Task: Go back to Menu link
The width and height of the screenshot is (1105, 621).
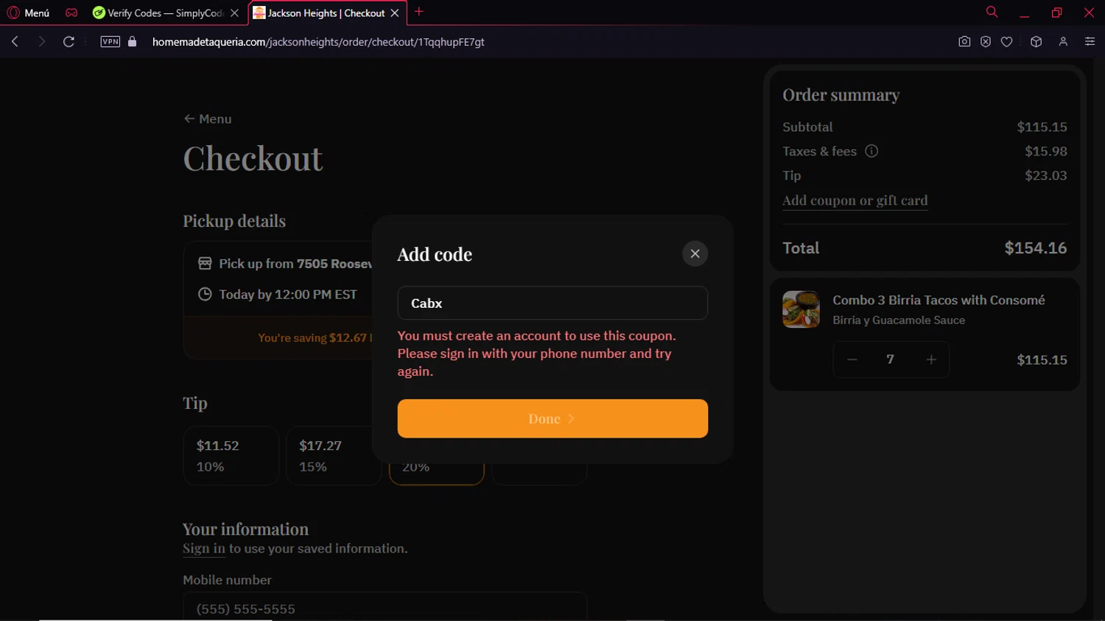Action: coord(208,119)
